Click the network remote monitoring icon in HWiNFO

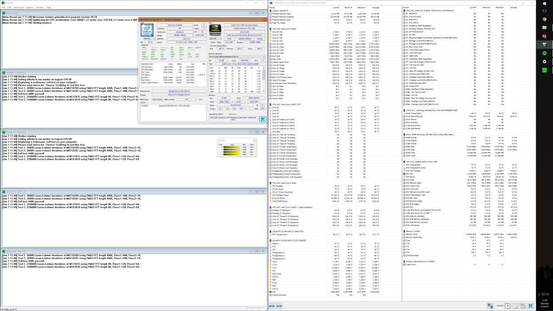pos(490,306)
